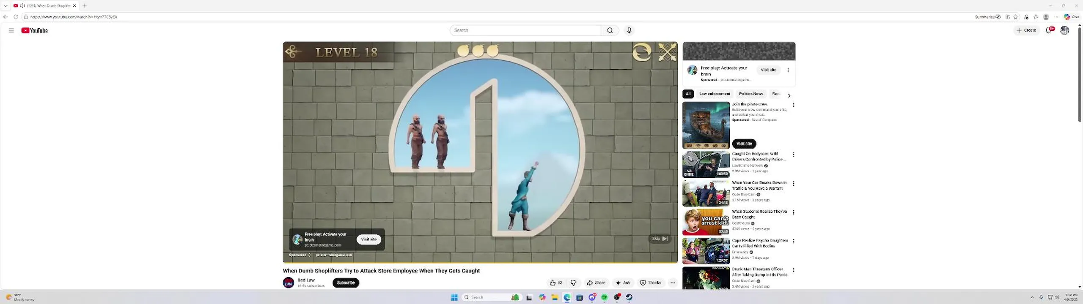Viewport: 1083px width, 304px height.
Task: Open Cops Realize Psycho Daughters thumbnail
Action: pyautogui.click(x=706, y=251)
